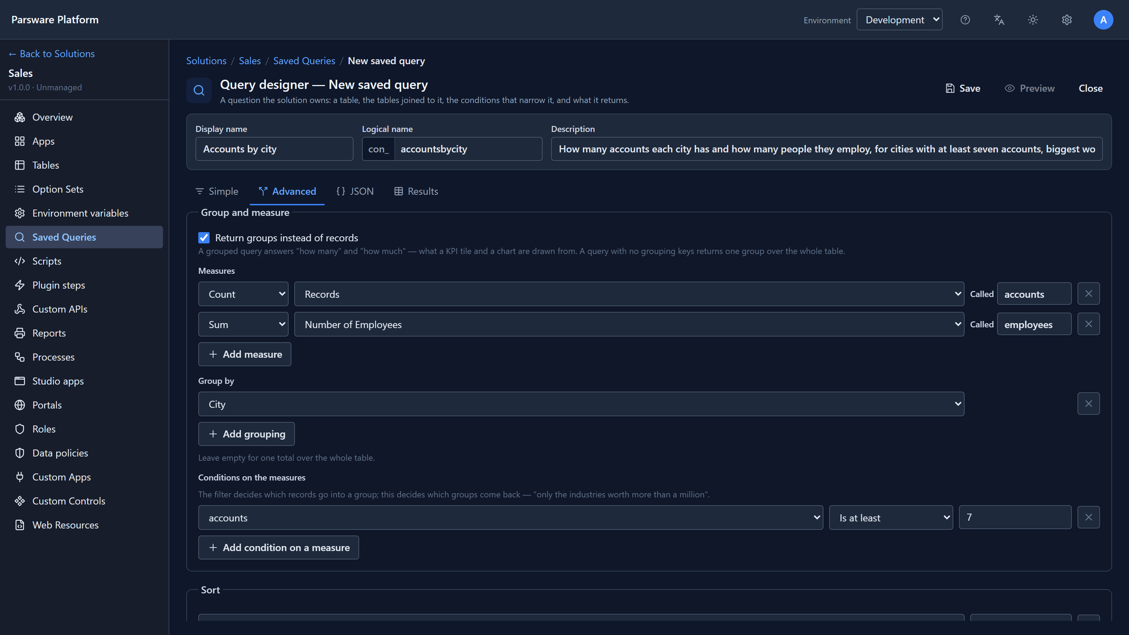The width and height of the screenshot is (1129, 635).
Task: Open the settings gear in header
Action: click(x=1067, y=20)
